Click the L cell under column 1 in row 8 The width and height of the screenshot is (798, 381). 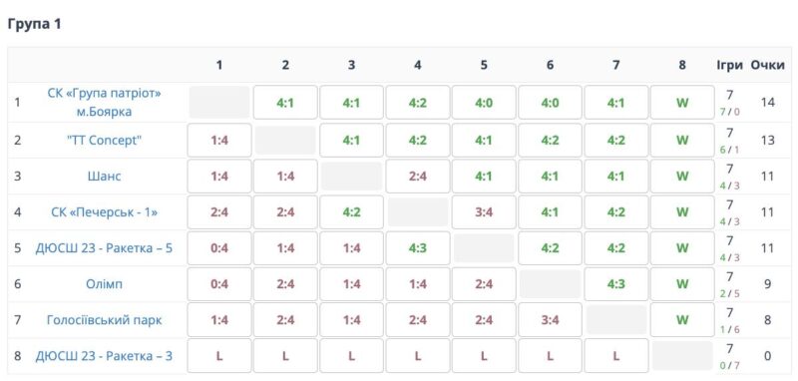[219, 356]
